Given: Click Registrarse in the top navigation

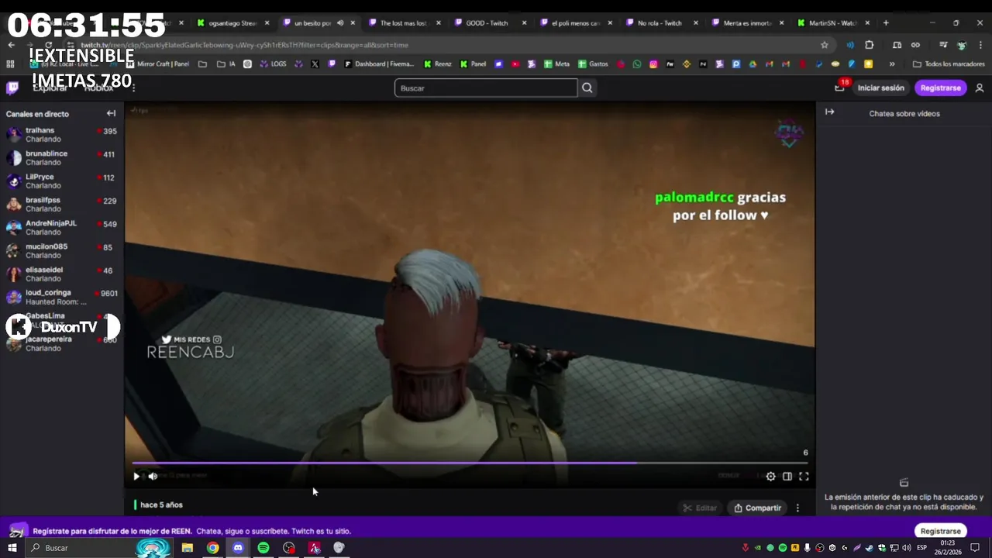Looking at the screenshot, I should (x=940, y=88).
